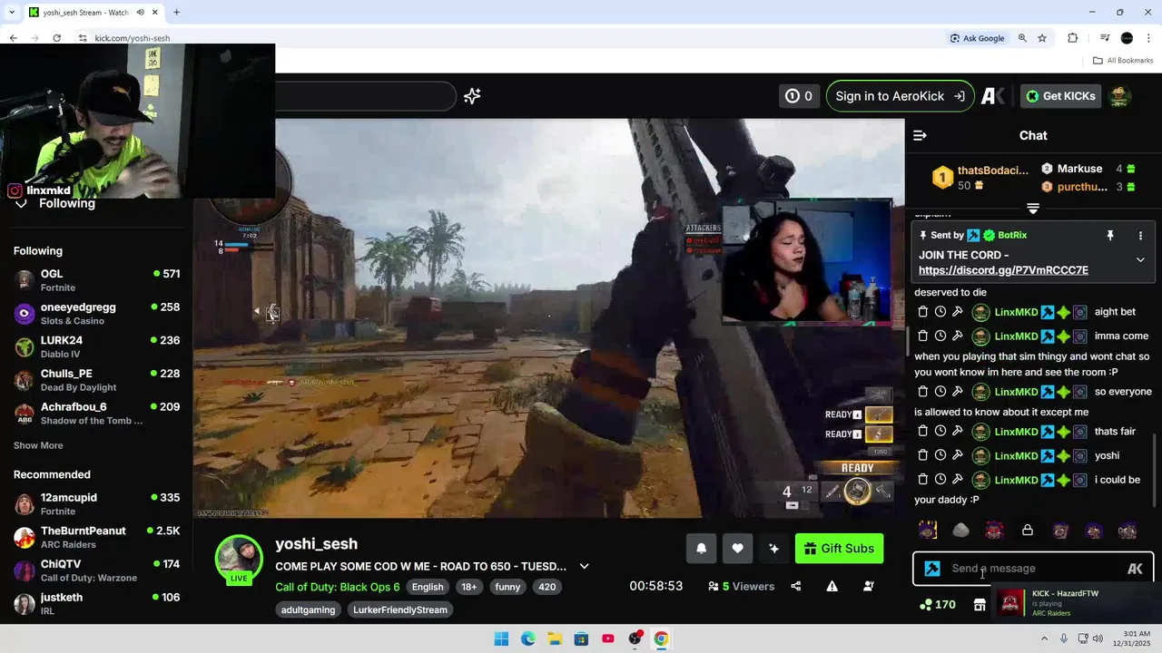Viewport: 1162px width, 653px height.
Task: Click the funny tag
Action: click(x=507, y=587)
